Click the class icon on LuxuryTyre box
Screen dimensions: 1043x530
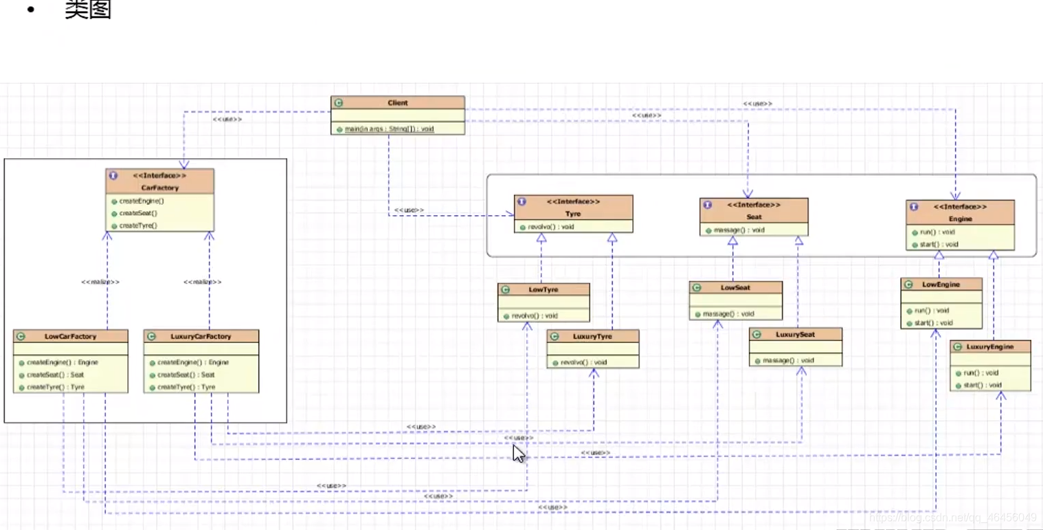point(555,337)
